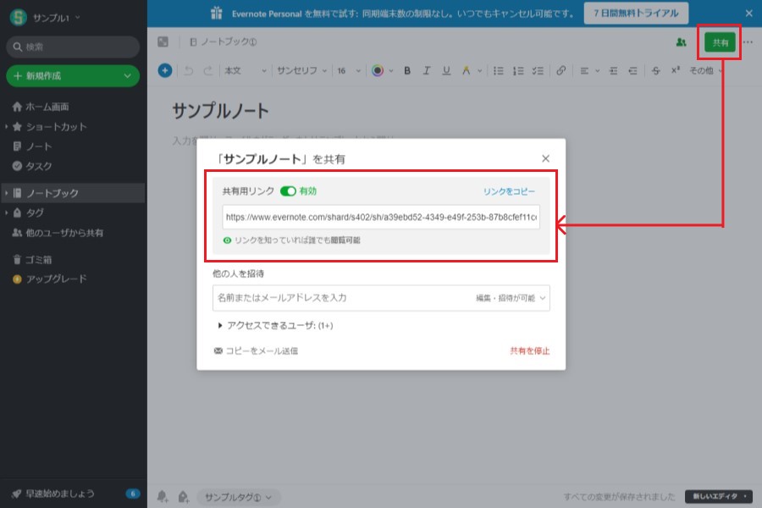Open ゴミ箱 in the sidebar
The height and width of the screenshot is (508, 762).
coord(32,260)
